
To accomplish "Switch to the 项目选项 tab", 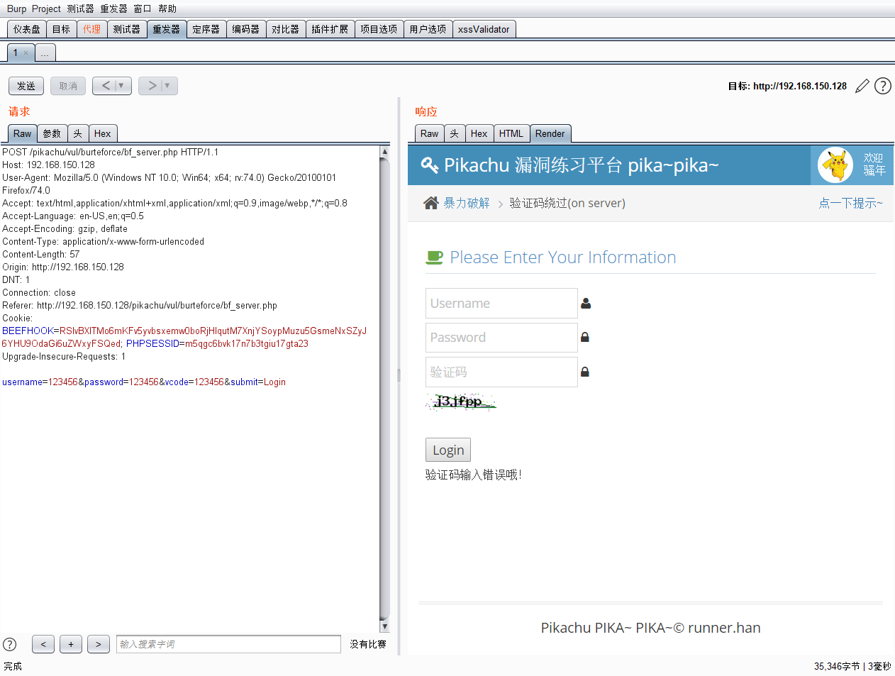I will [x=379, y=29].
